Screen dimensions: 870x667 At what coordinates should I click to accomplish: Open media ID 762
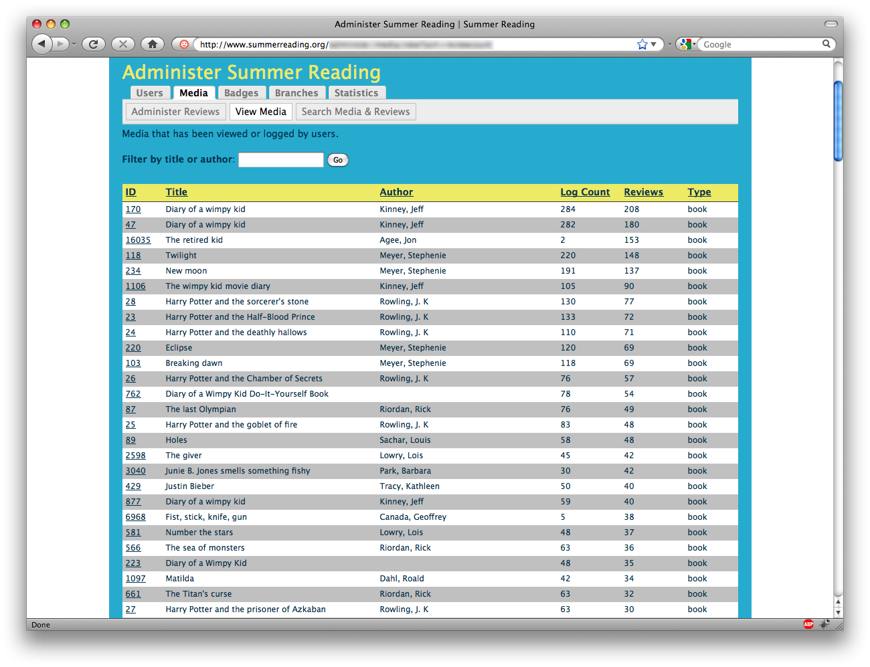(133, 394)
